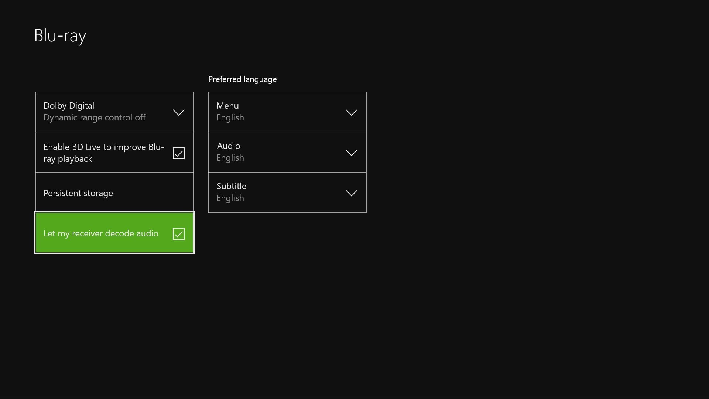Toggle 'Enable BD Live to improve Blu-ray playback' checkbox

(x=179, y=153)
